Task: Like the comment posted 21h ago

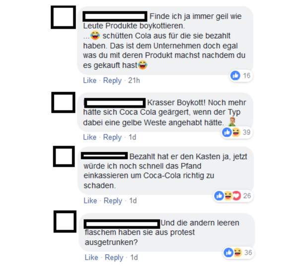Action: pos(90,80)
